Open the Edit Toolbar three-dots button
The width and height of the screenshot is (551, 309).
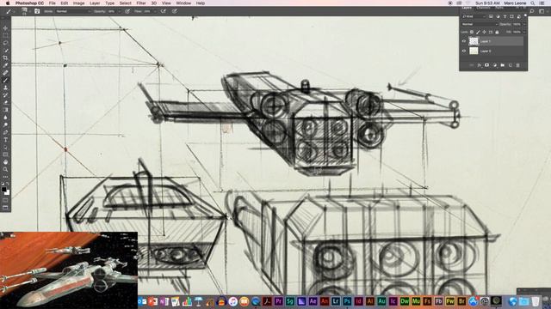coord(5,177)
